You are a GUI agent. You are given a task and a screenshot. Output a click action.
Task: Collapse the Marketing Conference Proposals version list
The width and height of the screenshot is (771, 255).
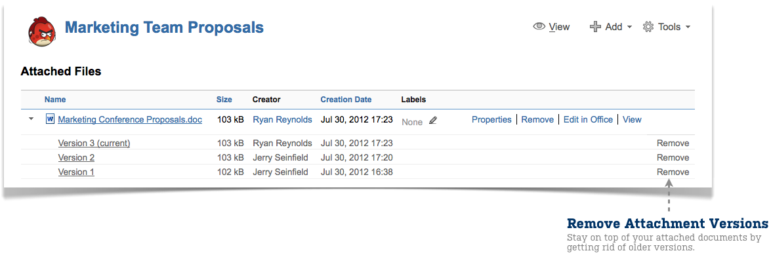click(31, 119)
